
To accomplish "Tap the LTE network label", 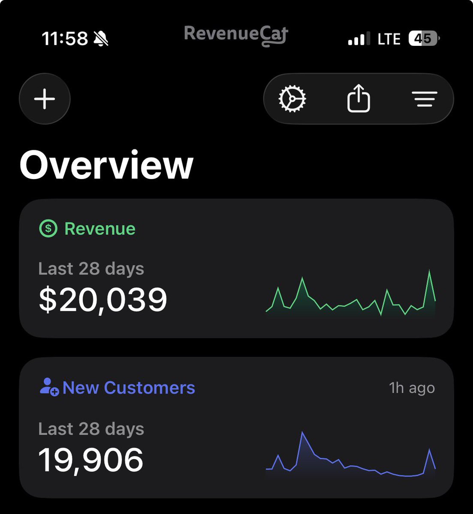I will (389, 39).
